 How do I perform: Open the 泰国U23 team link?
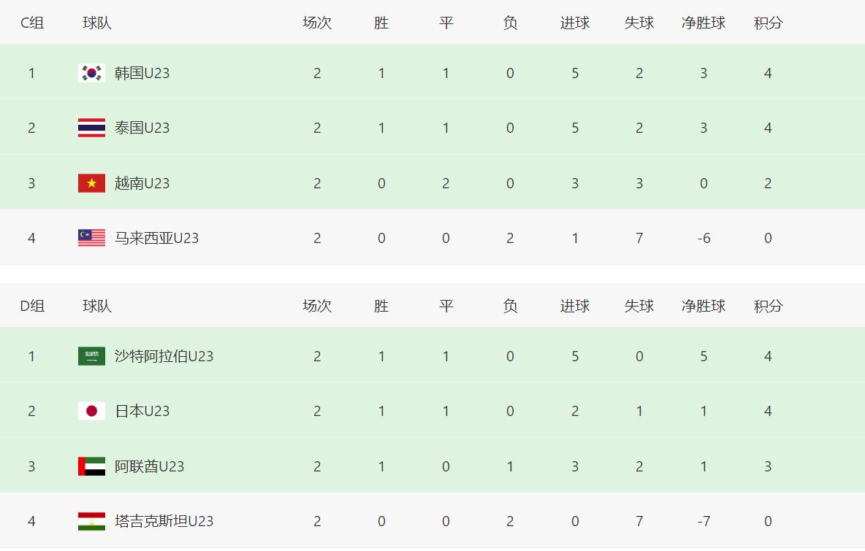pyautogui.click(x=142, y=128)
